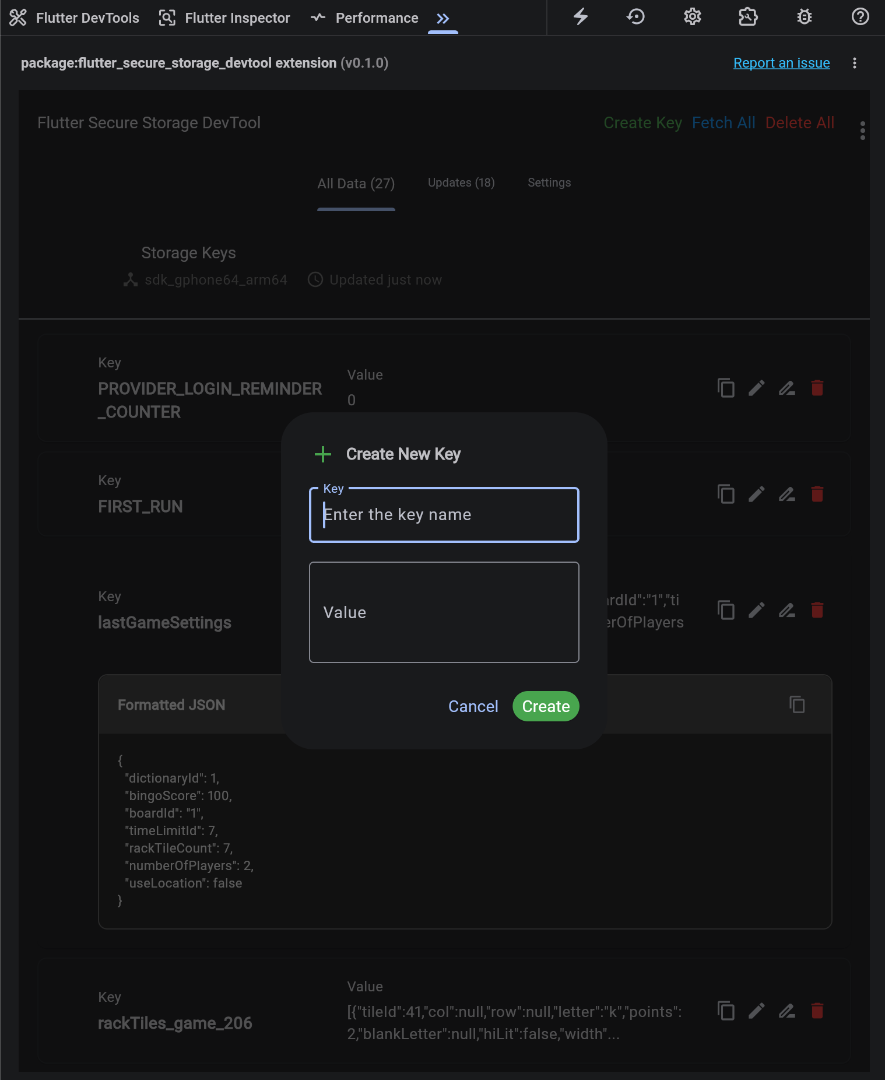Open the extension header kebab menu
The image size is (885, 1080).
[855, 63]
